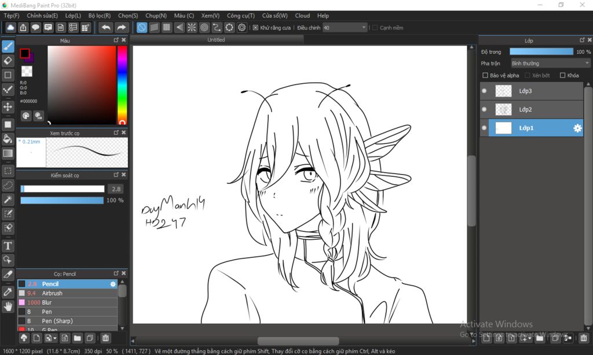Enable Bảo vệ alpha checkbox
Viewport: 593px width, 355px height.
[x=485, y=75]
